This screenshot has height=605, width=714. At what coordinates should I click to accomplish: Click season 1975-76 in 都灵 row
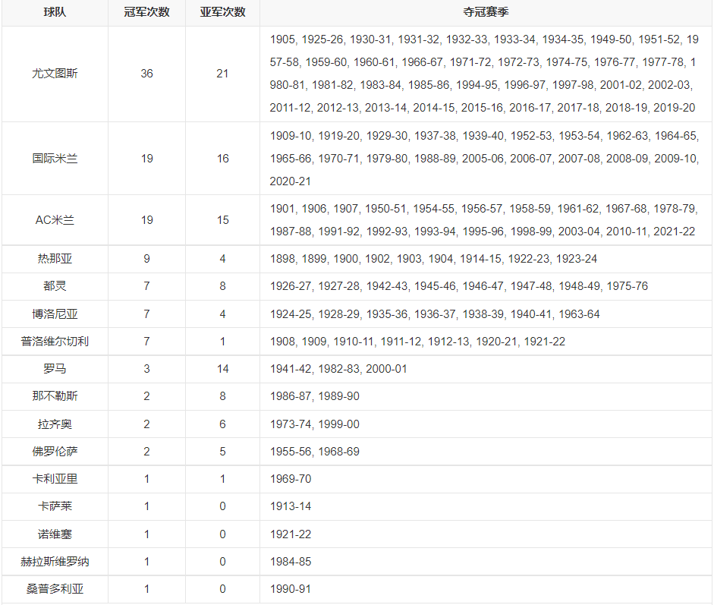coord(628,286)
